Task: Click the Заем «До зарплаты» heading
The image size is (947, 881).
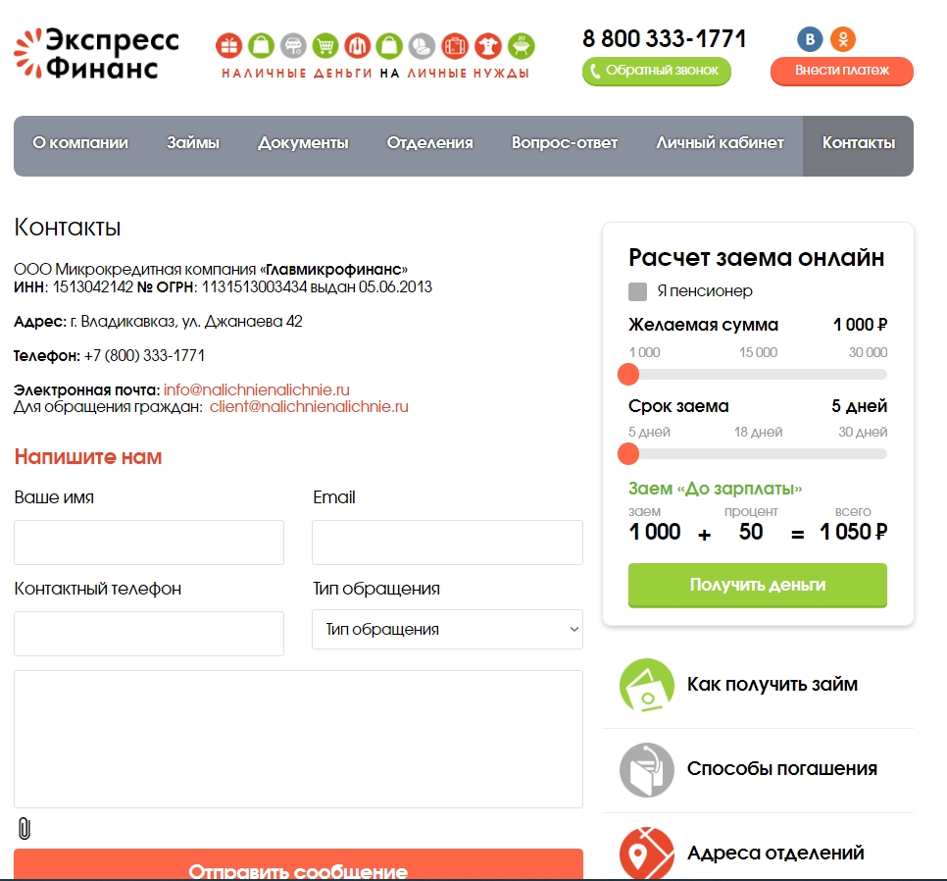Action: click(x=715, y=489)
